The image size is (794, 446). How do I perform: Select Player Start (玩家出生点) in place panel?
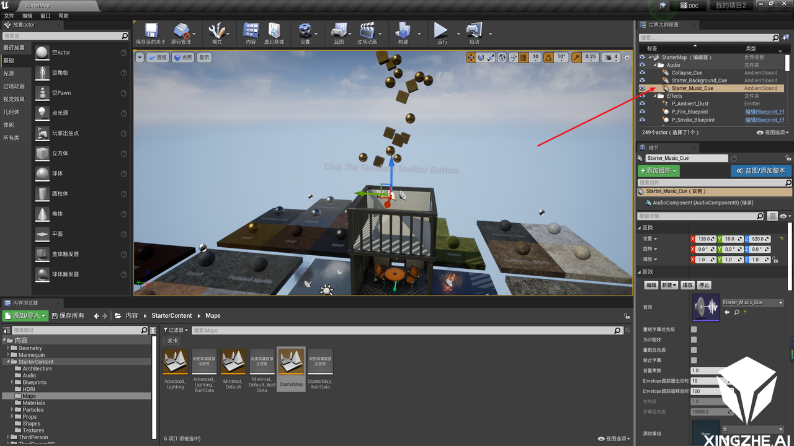[x=82, y=133]
